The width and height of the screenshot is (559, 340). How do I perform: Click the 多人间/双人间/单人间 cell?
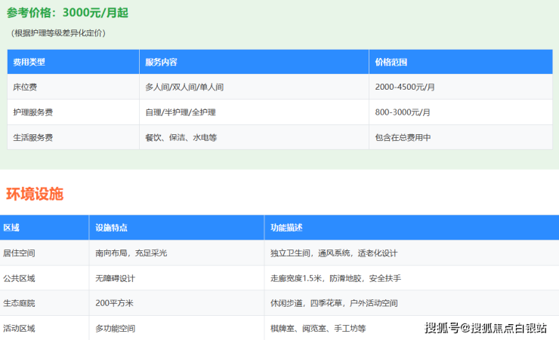184,87
